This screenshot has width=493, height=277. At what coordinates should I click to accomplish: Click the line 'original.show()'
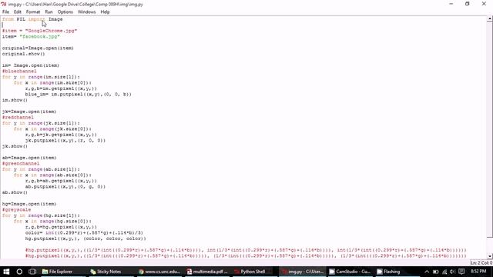click(x=24, y=54)
